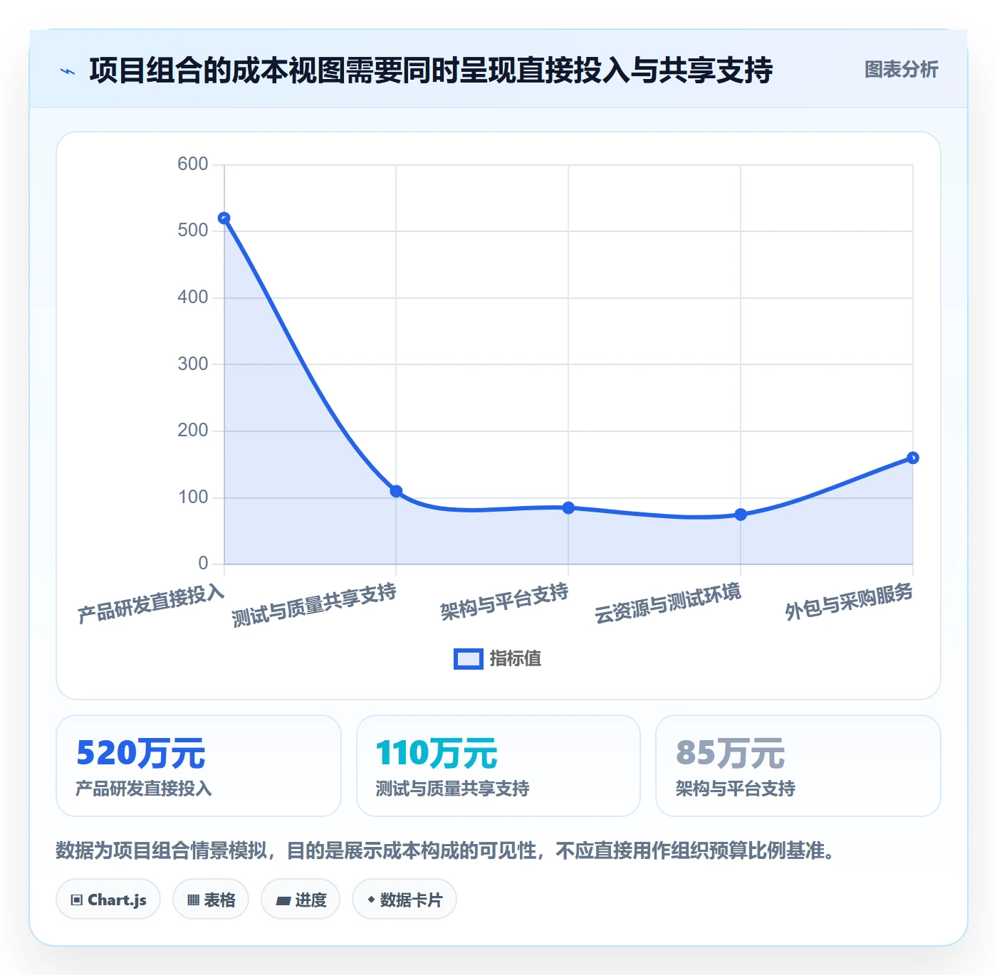Click the 外包与采购服务 x-axis label
Screen dimensions: 997x975
[x=849, y=602]
